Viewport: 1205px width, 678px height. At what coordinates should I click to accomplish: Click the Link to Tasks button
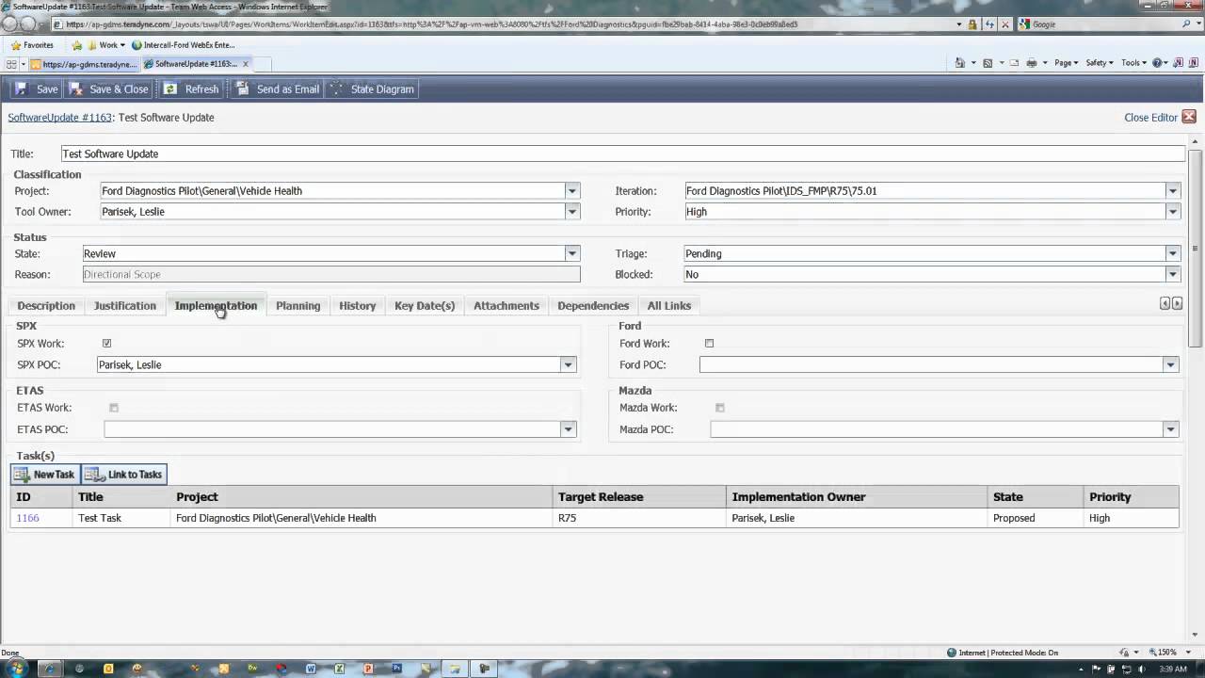click(124, 475)
